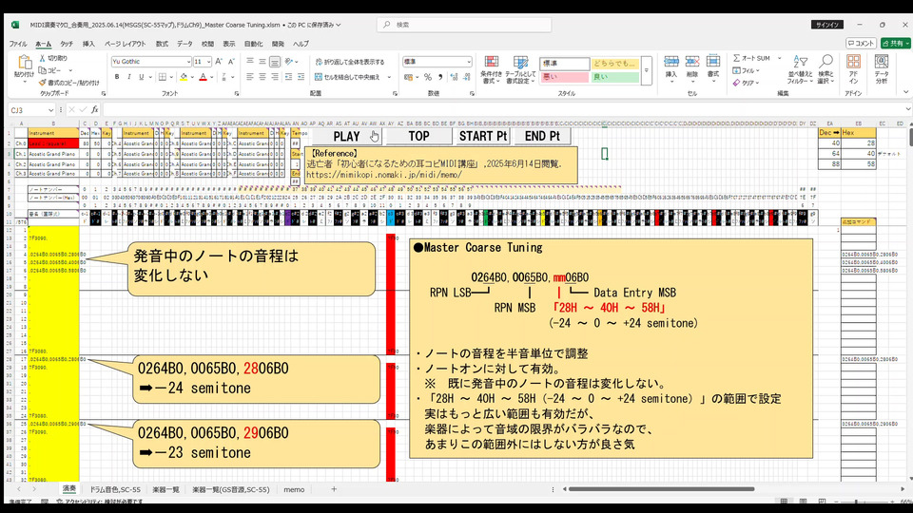The height and width of the screenshot is (513, 913).
Task: Click the Cut (切り取り) scissors icon
Action: [44, 58]
